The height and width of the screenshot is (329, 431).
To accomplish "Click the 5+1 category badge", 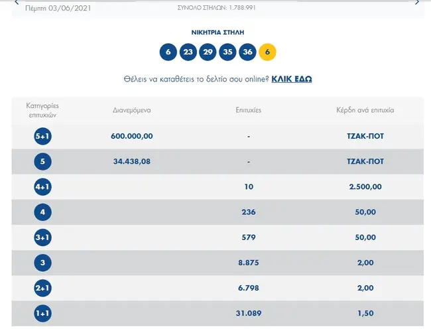I will [x=43, y=136].
